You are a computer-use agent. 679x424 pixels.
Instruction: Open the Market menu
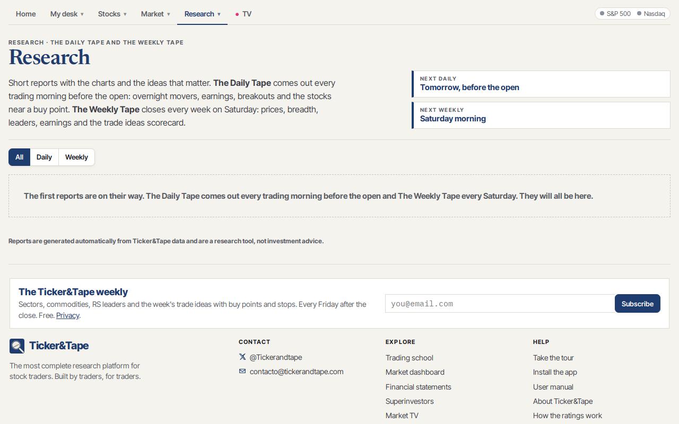coord(155,14)
